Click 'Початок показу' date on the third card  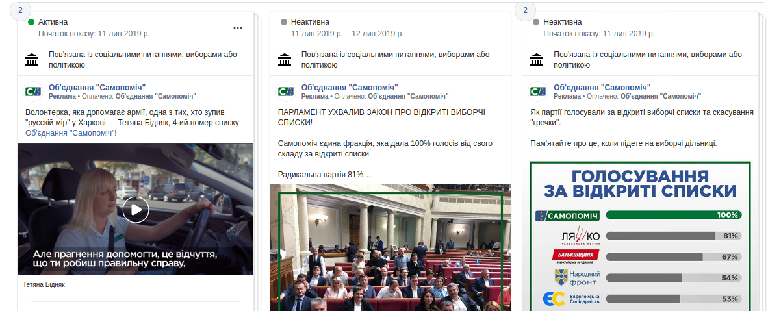coord(599,34)
